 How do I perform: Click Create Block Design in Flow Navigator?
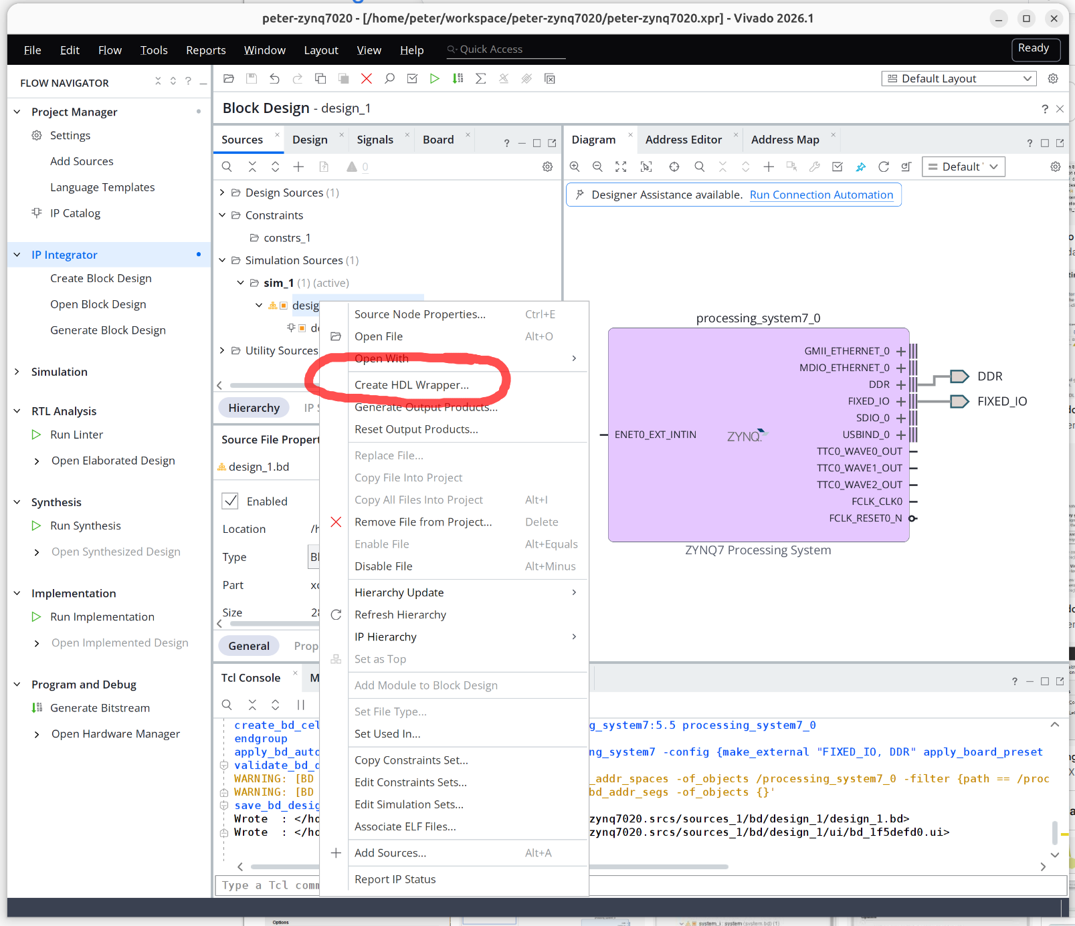[101, 278]
